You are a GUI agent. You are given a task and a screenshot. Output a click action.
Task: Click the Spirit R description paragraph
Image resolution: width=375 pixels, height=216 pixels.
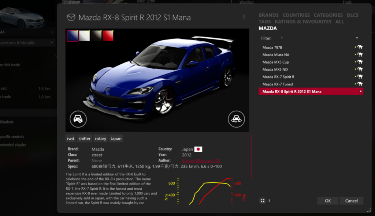click(x=111, y=189)
